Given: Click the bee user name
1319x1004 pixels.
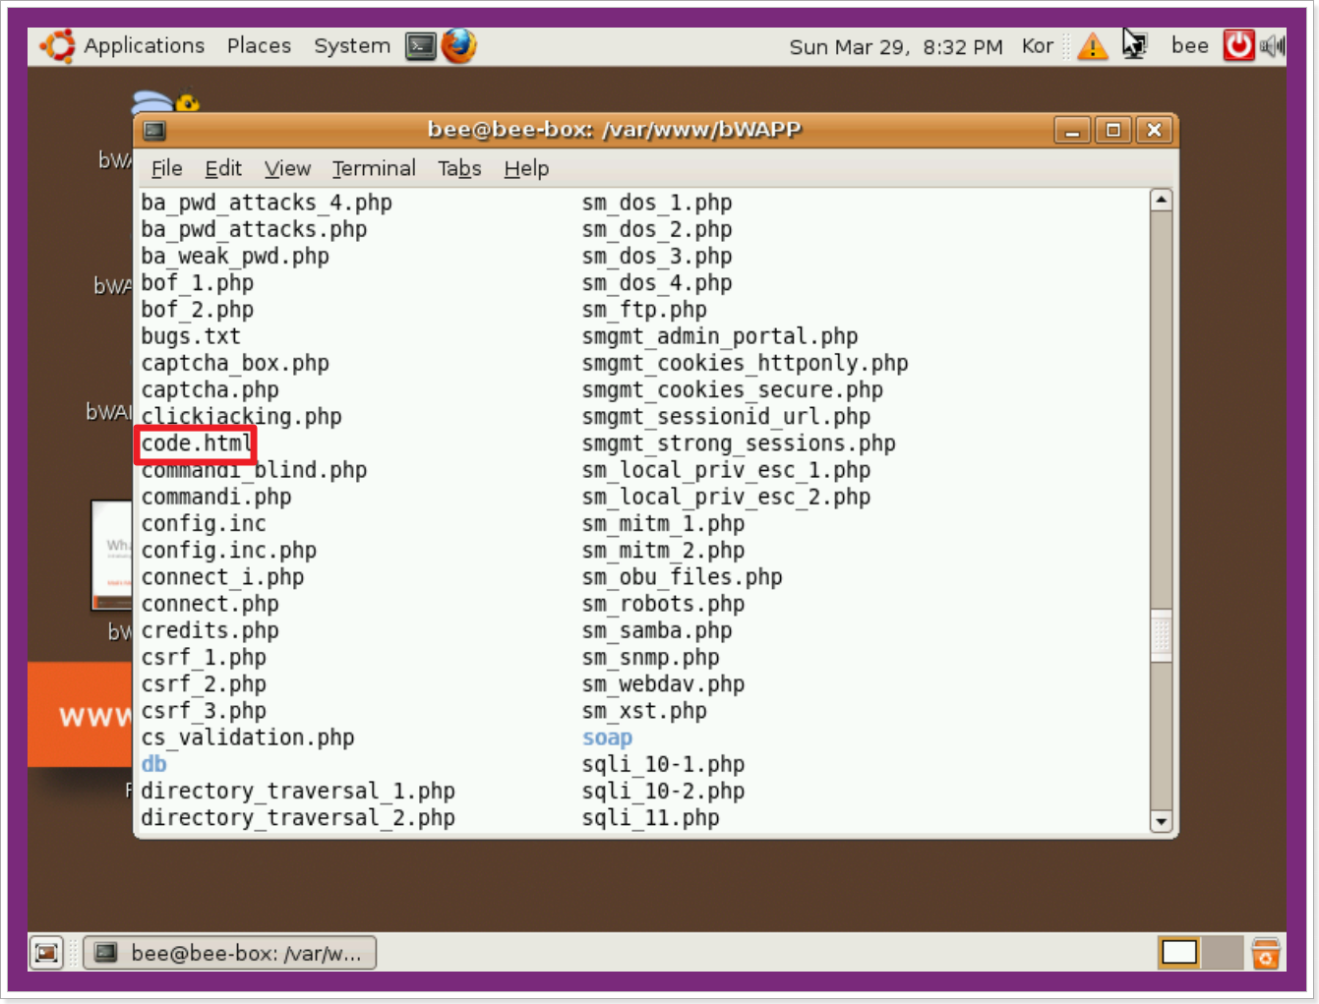Looking at the screenshot, I should click(1189, 46).
